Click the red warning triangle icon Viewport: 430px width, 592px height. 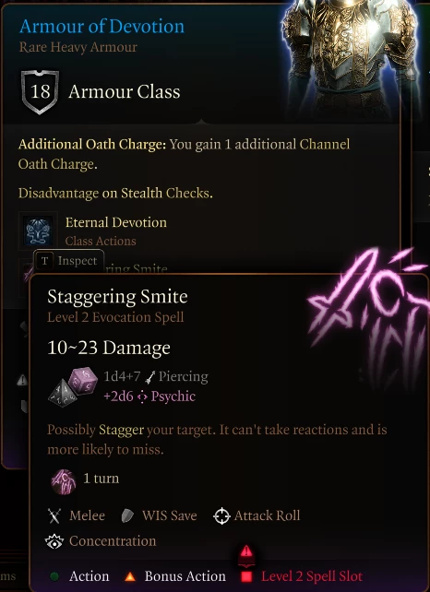point(246,551)
